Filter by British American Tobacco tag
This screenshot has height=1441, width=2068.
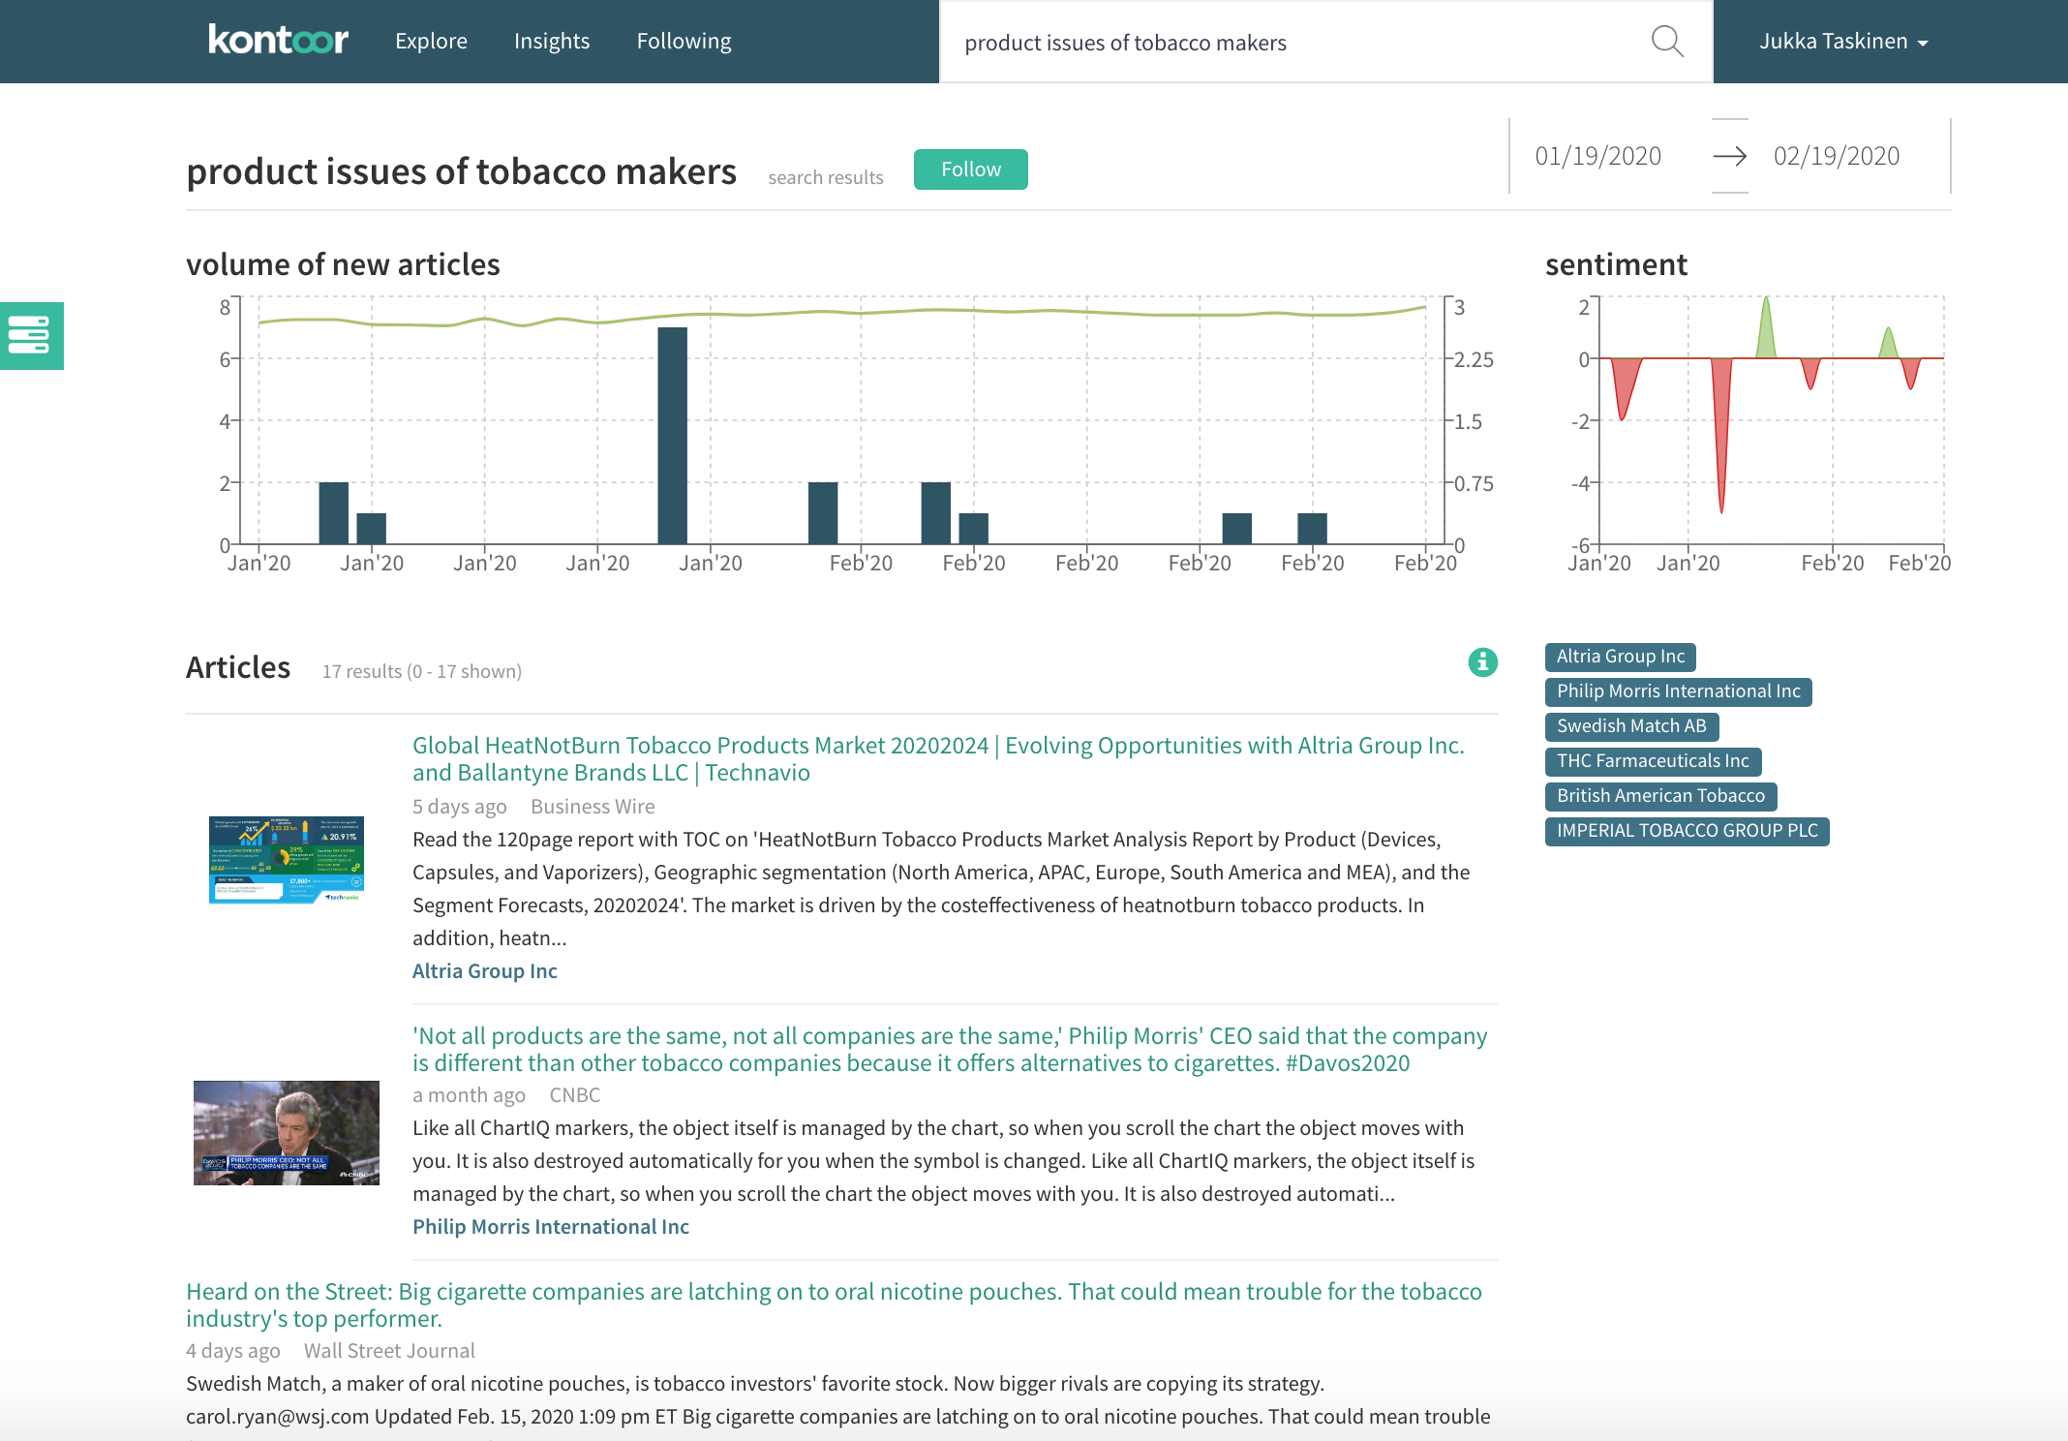(1660, 796)
